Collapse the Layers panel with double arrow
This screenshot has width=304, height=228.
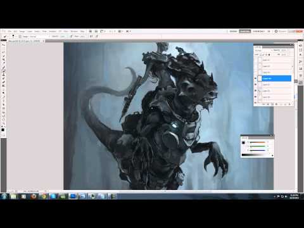point(291,45)
